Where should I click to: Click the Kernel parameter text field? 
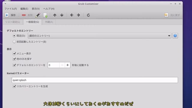point(95,80)
